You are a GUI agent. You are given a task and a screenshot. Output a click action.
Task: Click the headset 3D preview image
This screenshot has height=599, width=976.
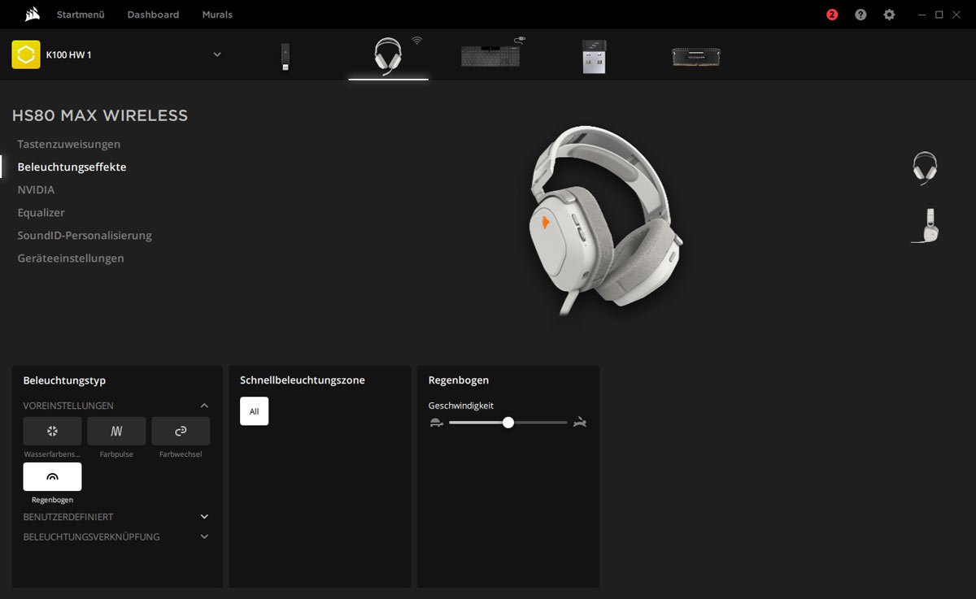point(606,221)
